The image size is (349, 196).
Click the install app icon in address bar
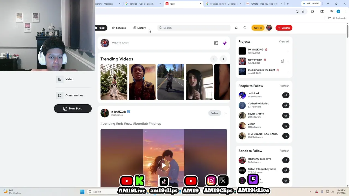point(297,11)
